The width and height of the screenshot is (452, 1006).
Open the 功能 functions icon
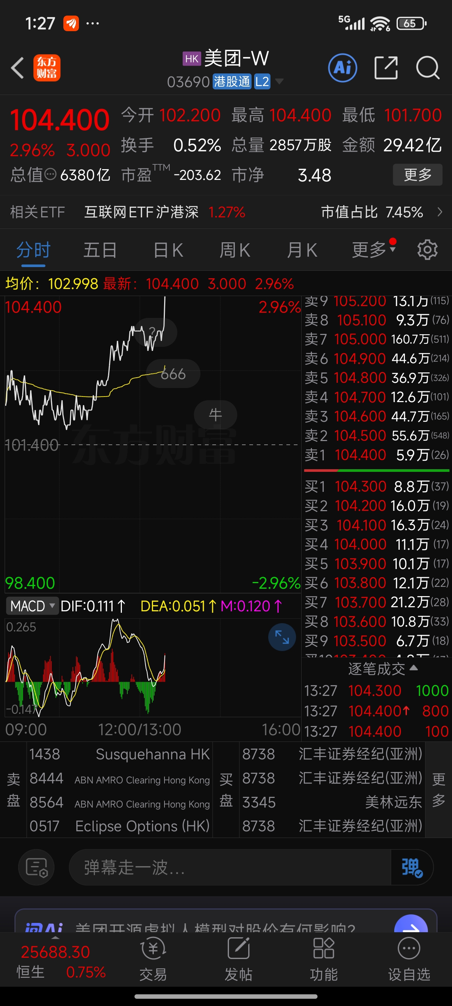324,959
